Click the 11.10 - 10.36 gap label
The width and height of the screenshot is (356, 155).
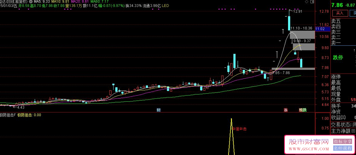301,28
